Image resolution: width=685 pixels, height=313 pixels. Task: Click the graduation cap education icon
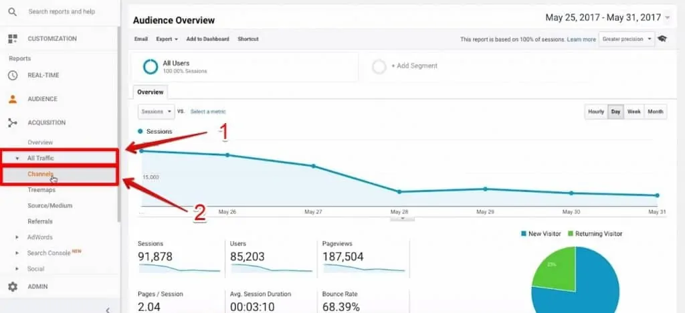pos(662,39)
